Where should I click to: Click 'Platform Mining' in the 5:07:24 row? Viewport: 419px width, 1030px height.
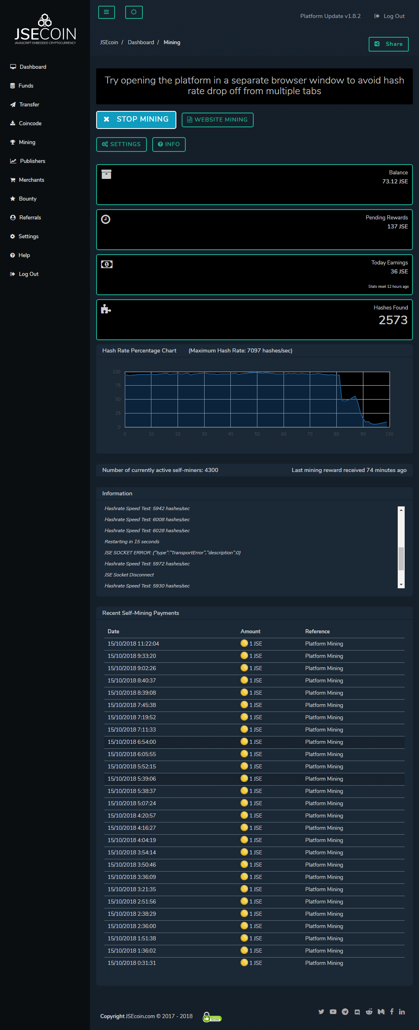[x=324, y=803]
